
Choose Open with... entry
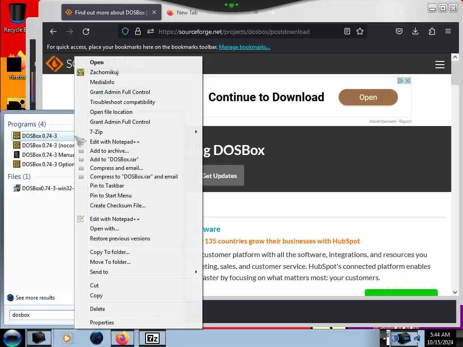(104, 229)
